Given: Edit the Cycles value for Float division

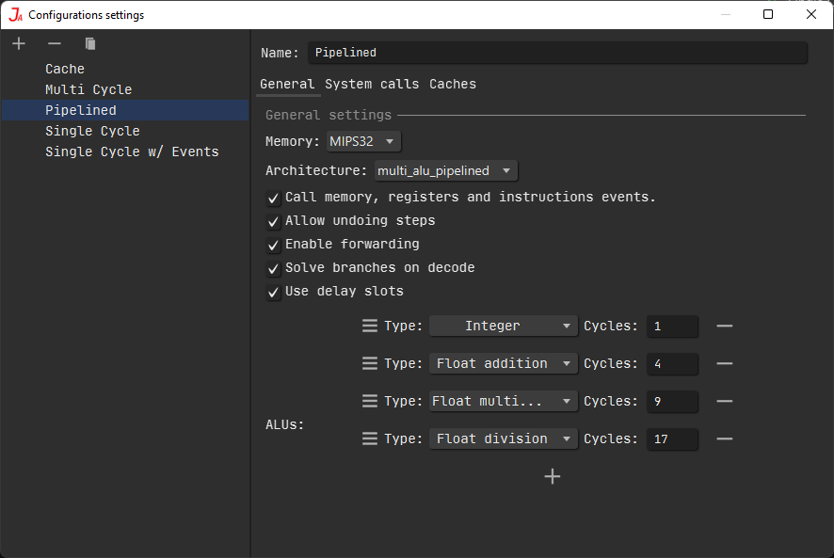Looking at the screenshot, I should 672,438.
